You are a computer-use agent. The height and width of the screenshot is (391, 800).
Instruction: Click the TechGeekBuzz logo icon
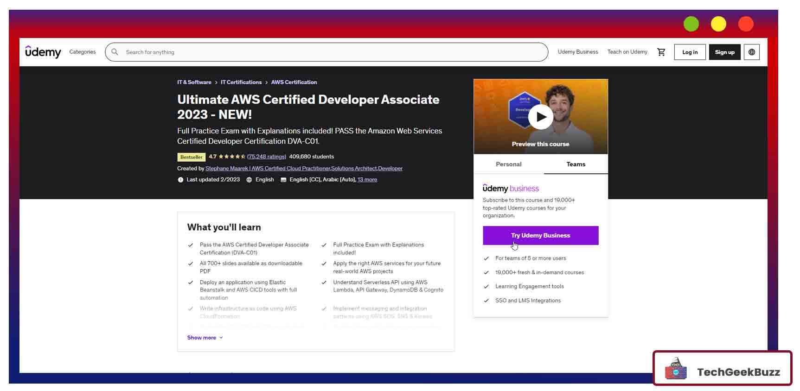[676, 369]
